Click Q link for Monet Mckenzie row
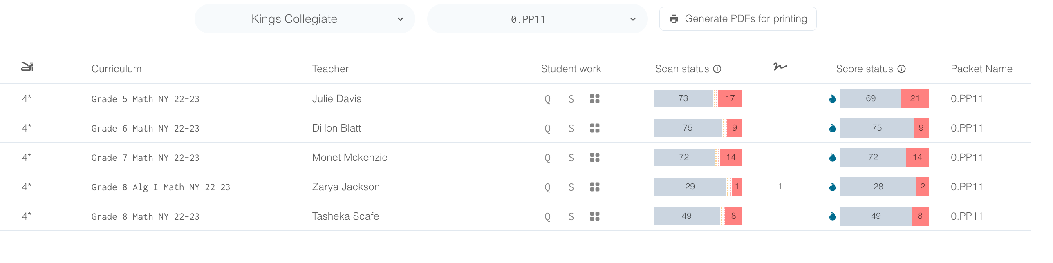The image size is (1053, 263). pyautogui.click(x=547, y=158)
